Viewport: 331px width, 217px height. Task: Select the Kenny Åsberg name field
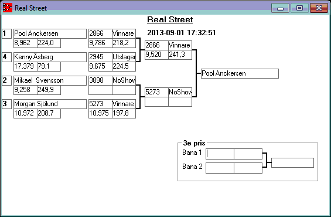click(50, 57)
